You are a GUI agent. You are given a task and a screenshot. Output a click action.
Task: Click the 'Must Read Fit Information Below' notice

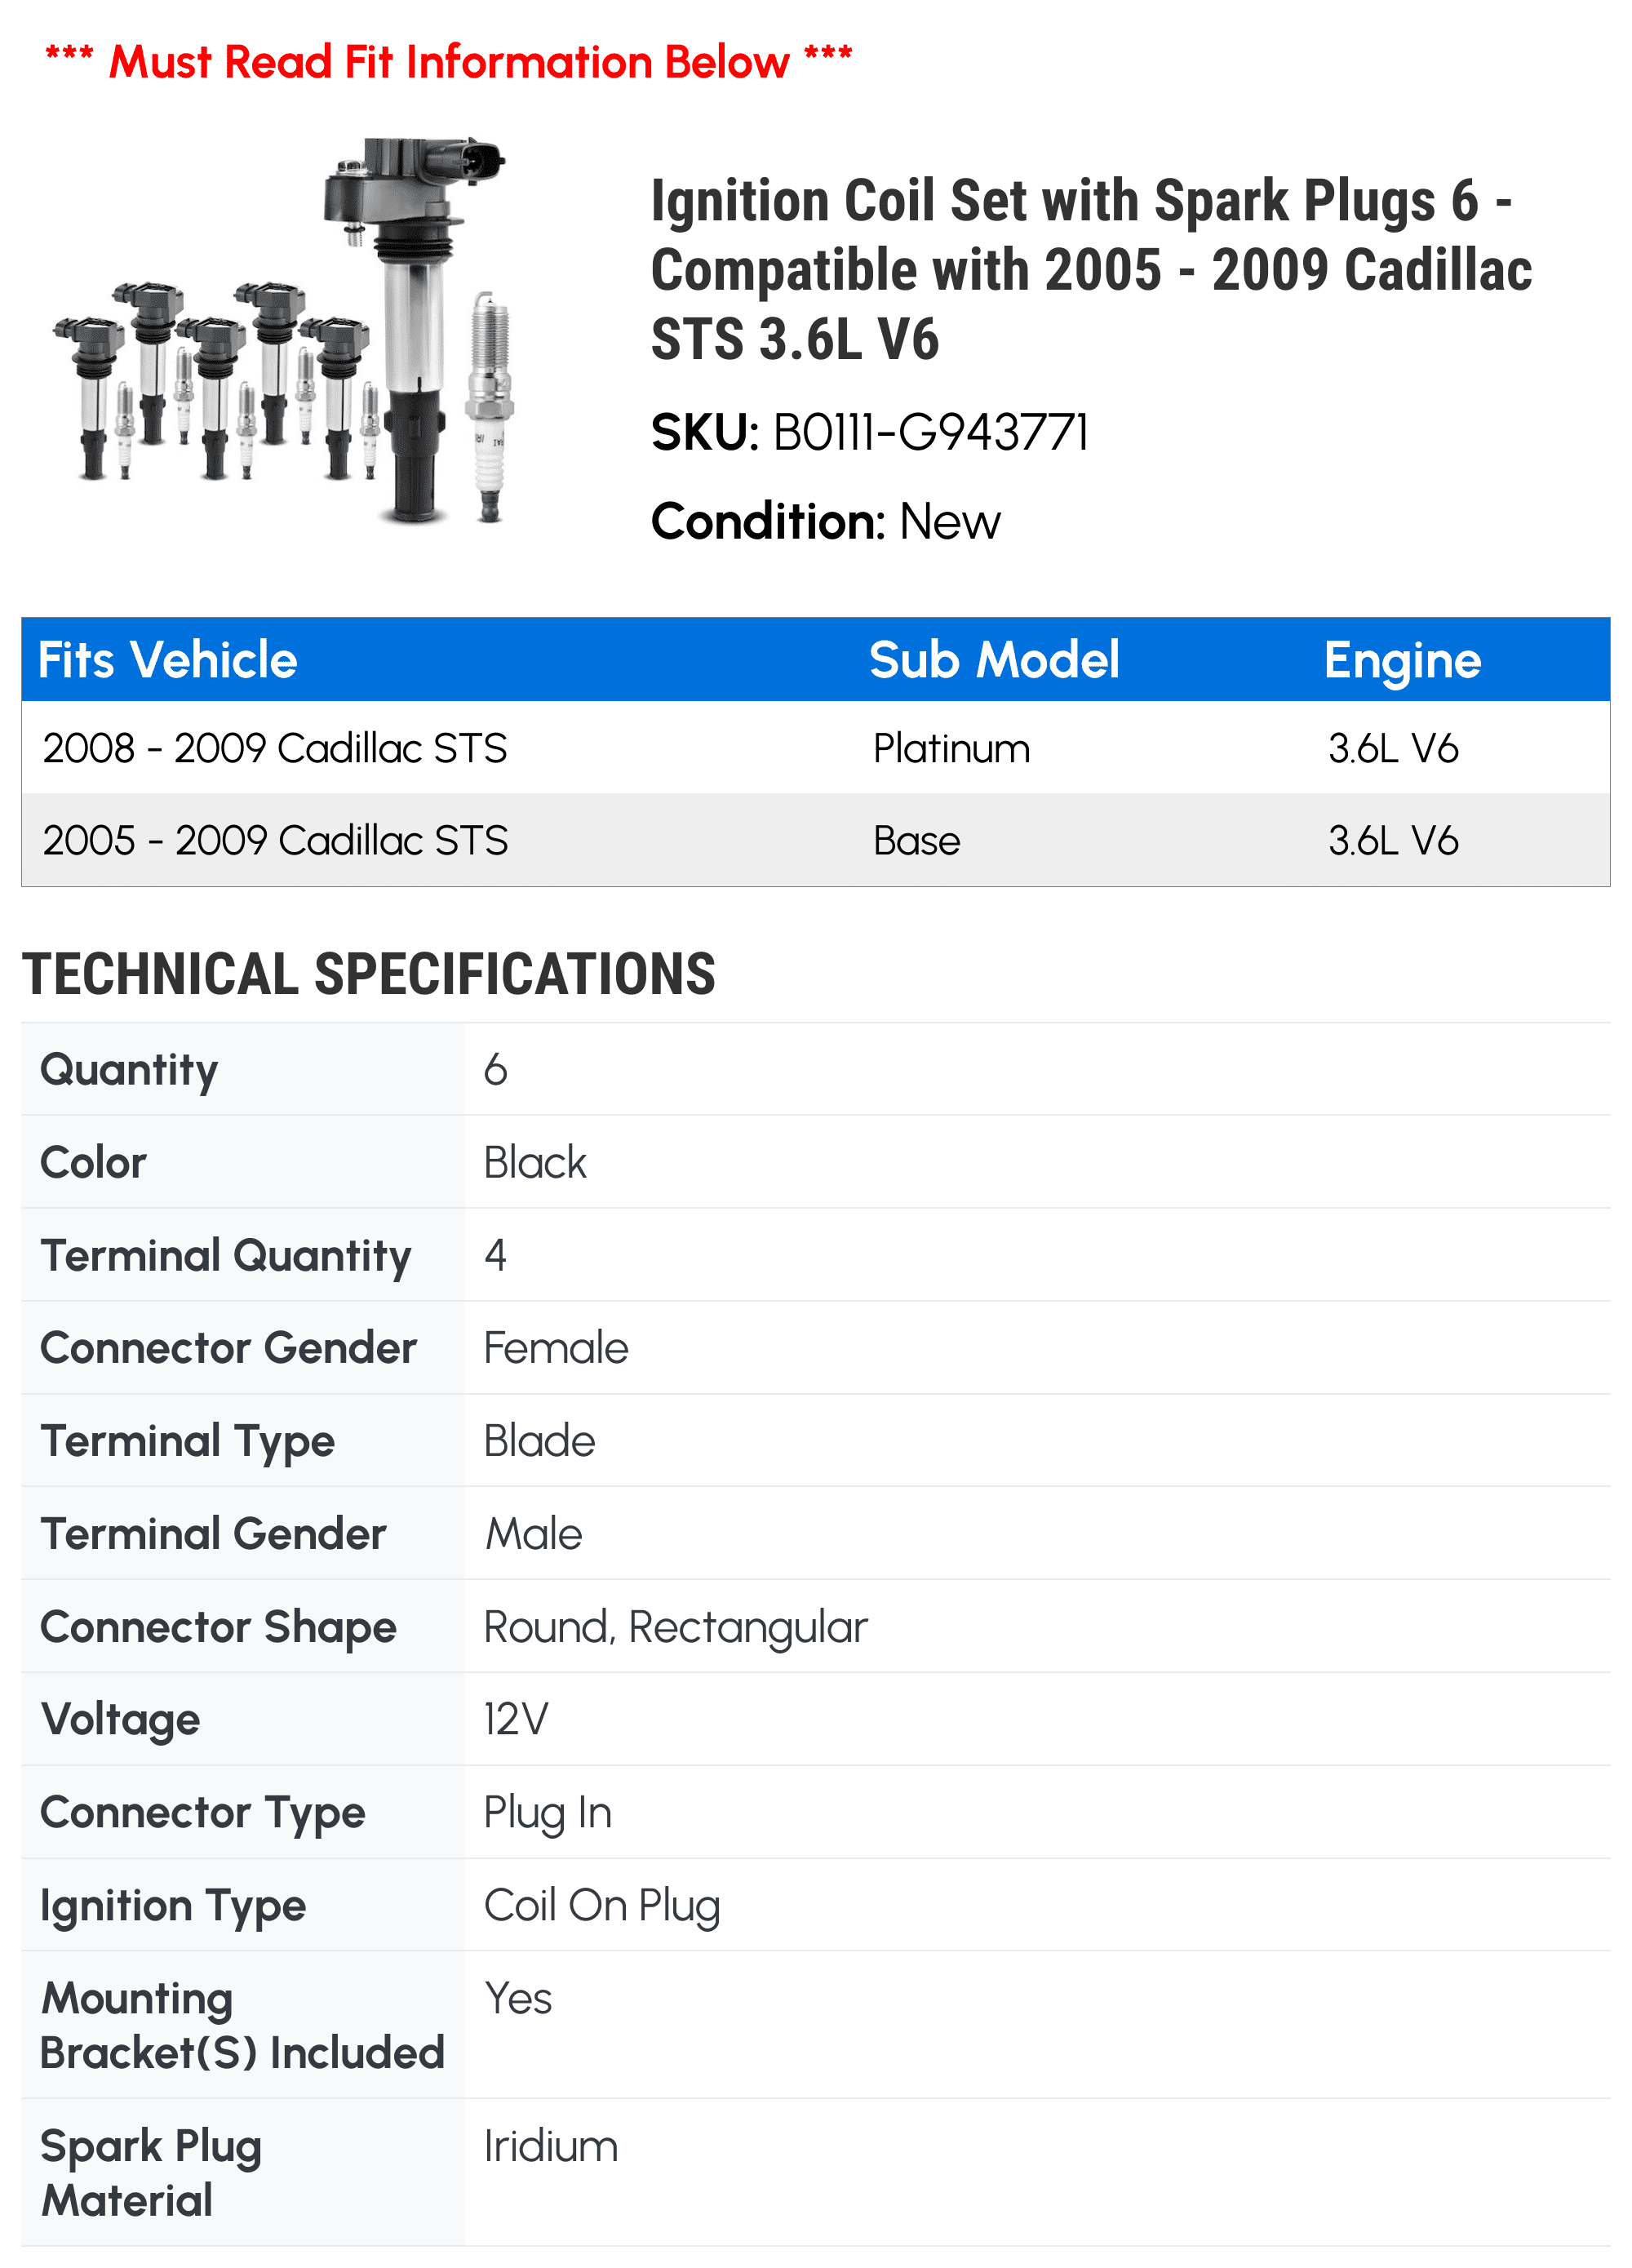point(448,61)
